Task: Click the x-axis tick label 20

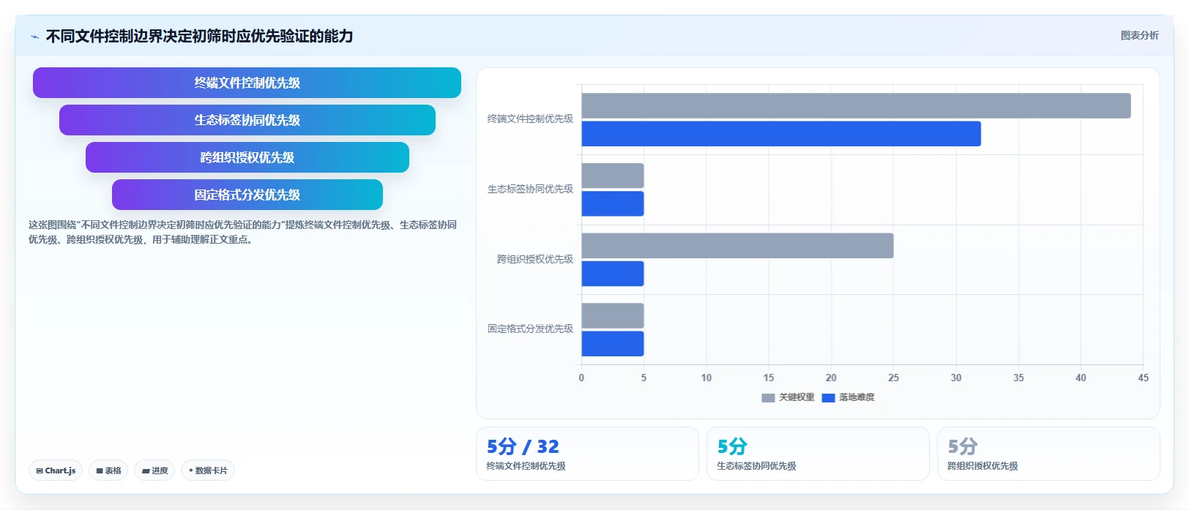Action: point(831,378)
